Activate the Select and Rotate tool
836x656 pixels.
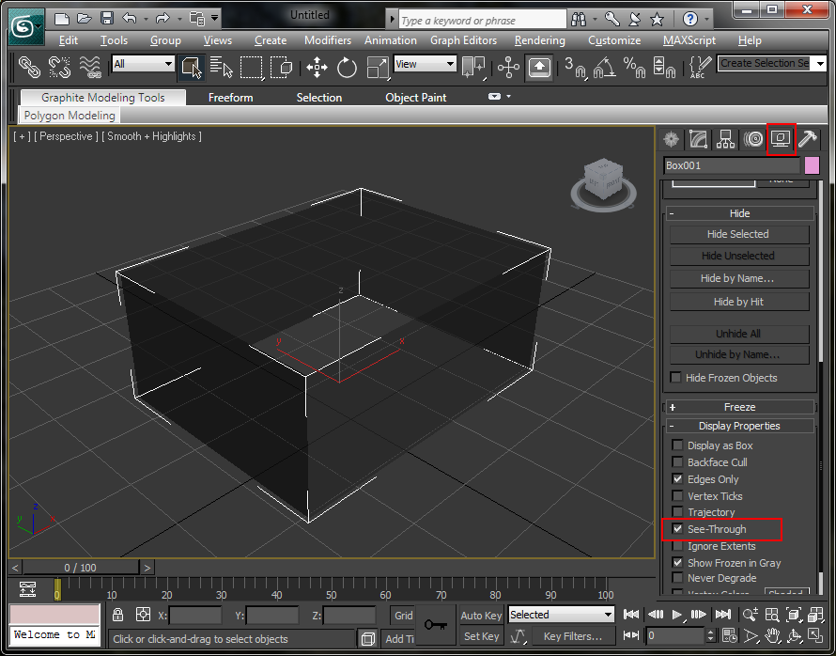[347, 67]
